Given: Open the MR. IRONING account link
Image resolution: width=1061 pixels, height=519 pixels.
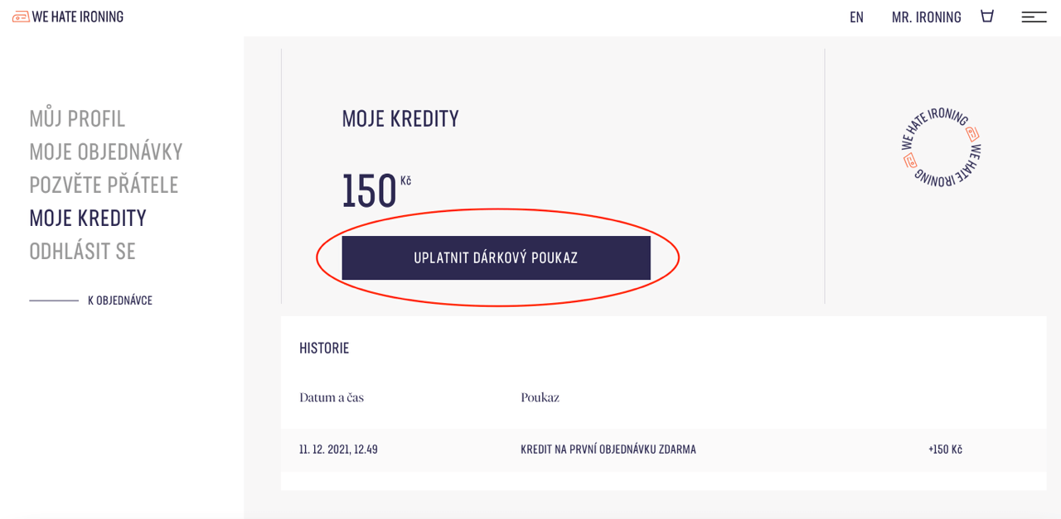Looking at the screenshot, I should 926,17.
